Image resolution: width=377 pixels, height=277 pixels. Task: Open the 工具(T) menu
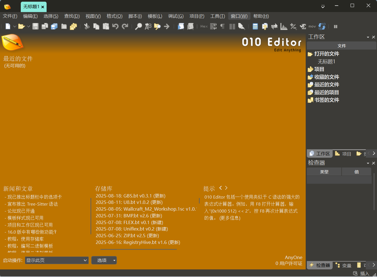218,16
